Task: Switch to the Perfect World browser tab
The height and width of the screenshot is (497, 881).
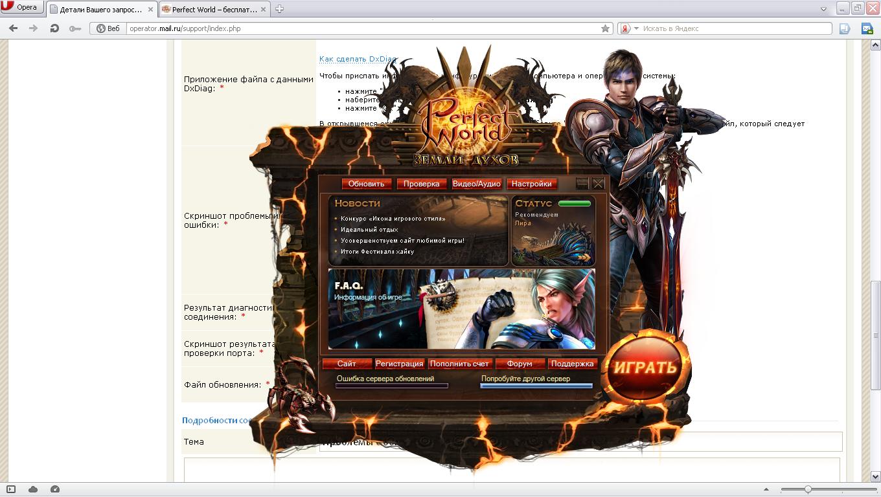Action: [214, 9]
